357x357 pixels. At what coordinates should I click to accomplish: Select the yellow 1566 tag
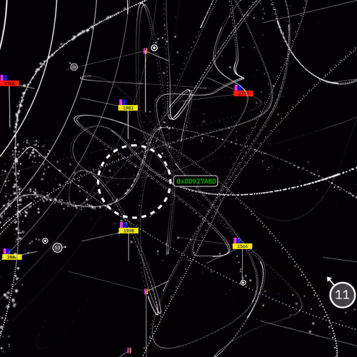pyautogui.click(x=242, y=246)
